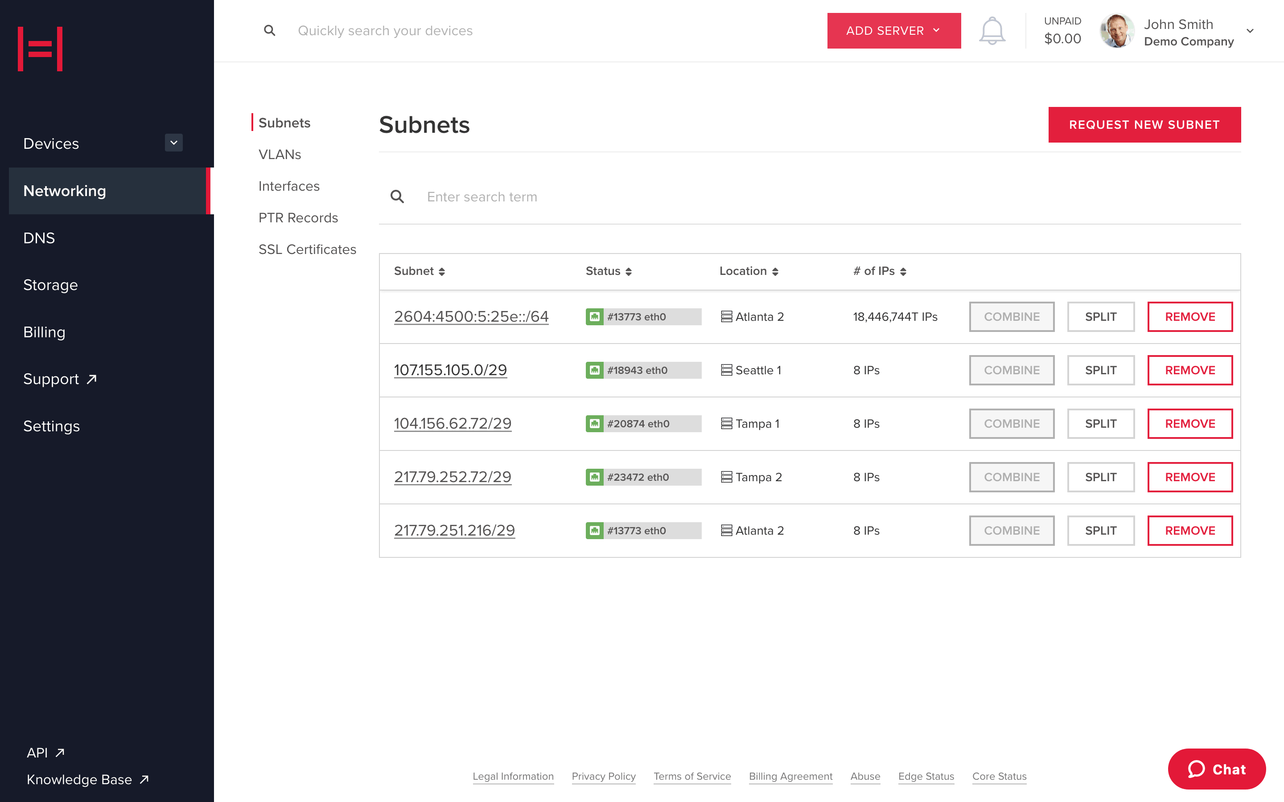Viewport: 1284px width, 802px height.
Task: Open Legal Information footer link
Action: [513, 776]
